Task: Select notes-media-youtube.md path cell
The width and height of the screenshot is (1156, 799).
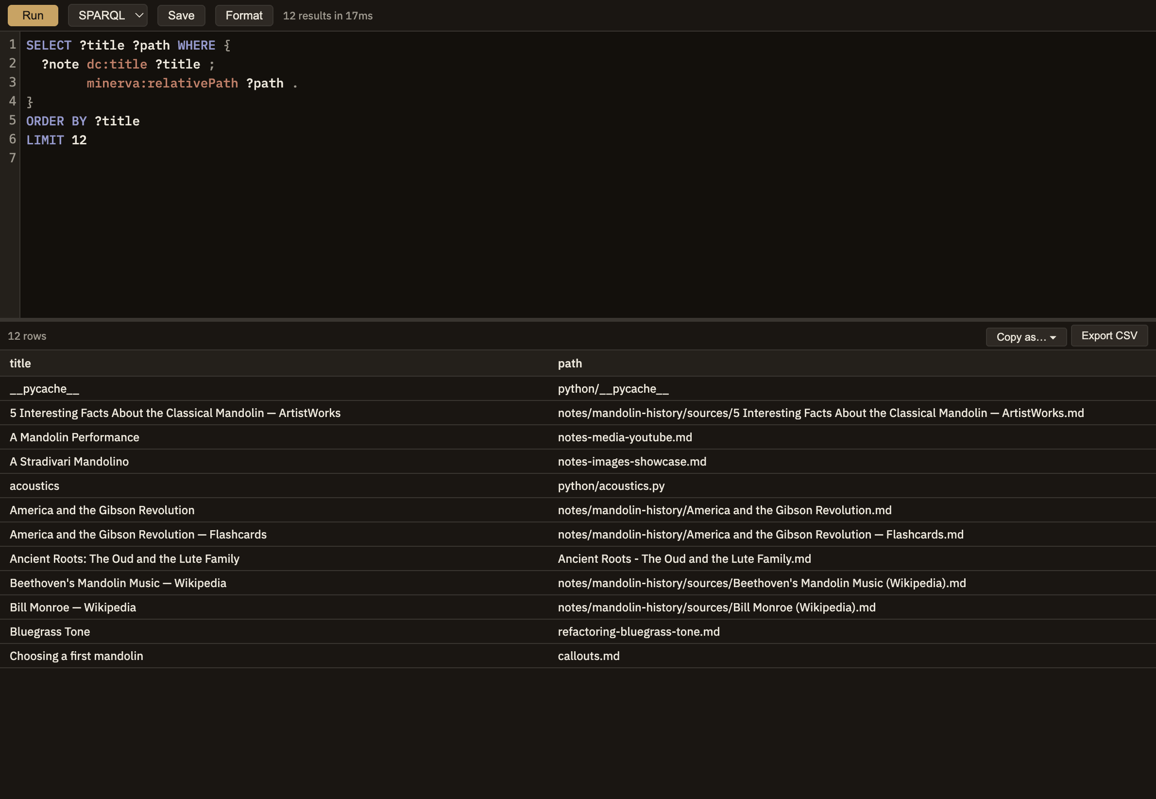Action: coord(852,437)
